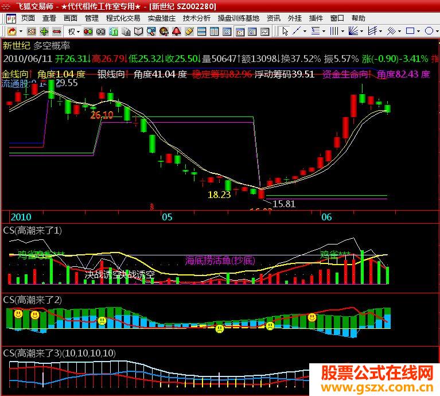Image resolution: width=440 pixels, height=396 pixels.
Task: Click the open-folder icon with red arrow
Action: (12, 31)
